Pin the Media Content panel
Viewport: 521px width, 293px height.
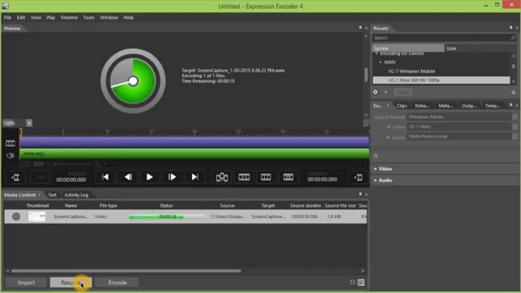coord(360,195)
